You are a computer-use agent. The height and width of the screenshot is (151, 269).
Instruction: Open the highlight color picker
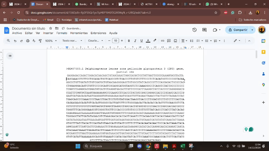click(x=155, y=40)
